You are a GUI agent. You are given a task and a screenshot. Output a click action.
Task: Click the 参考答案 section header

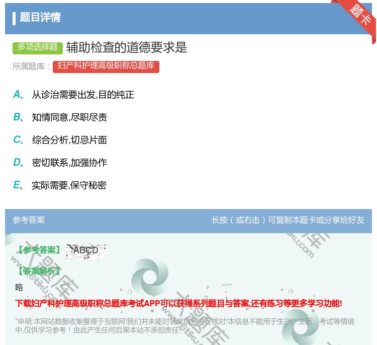29,220
